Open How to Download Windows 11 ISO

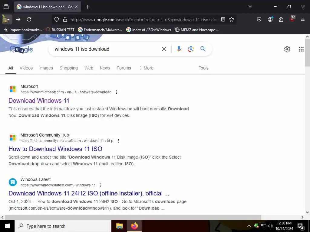(55, 149)
